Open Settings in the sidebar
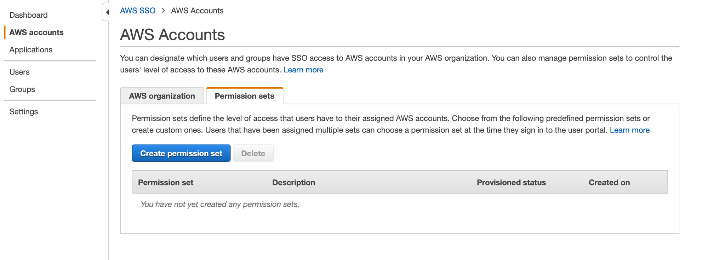 pyautogui.click(x=24, y=112)
